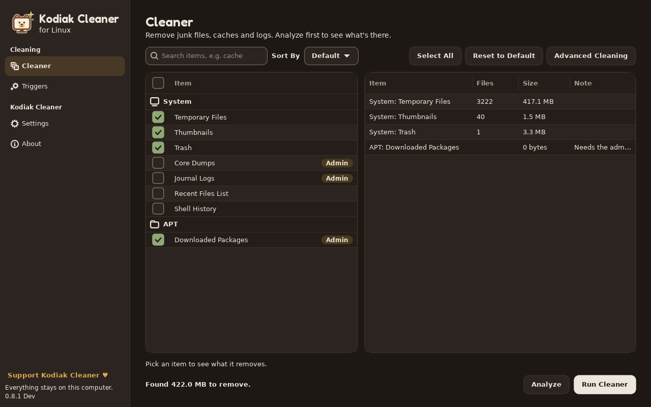Image resolution: width=651 pixels, height=407 pixels.
Task: Go to Triggers in sidebar
Action: (x=65, y=86)
